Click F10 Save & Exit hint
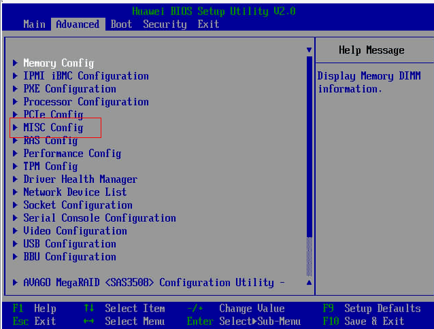Image resolution: width=434 pixels, height=329 pixels. click(363, 322)
